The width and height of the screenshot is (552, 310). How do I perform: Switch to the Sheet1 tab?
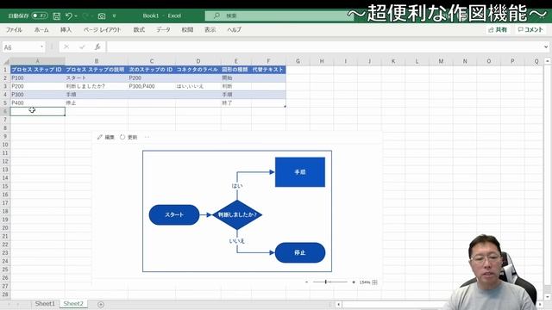45,304
